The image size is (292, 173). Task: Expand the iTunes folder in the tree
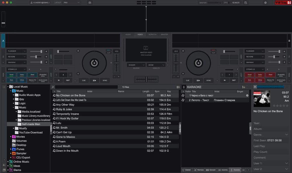point(11,149)
